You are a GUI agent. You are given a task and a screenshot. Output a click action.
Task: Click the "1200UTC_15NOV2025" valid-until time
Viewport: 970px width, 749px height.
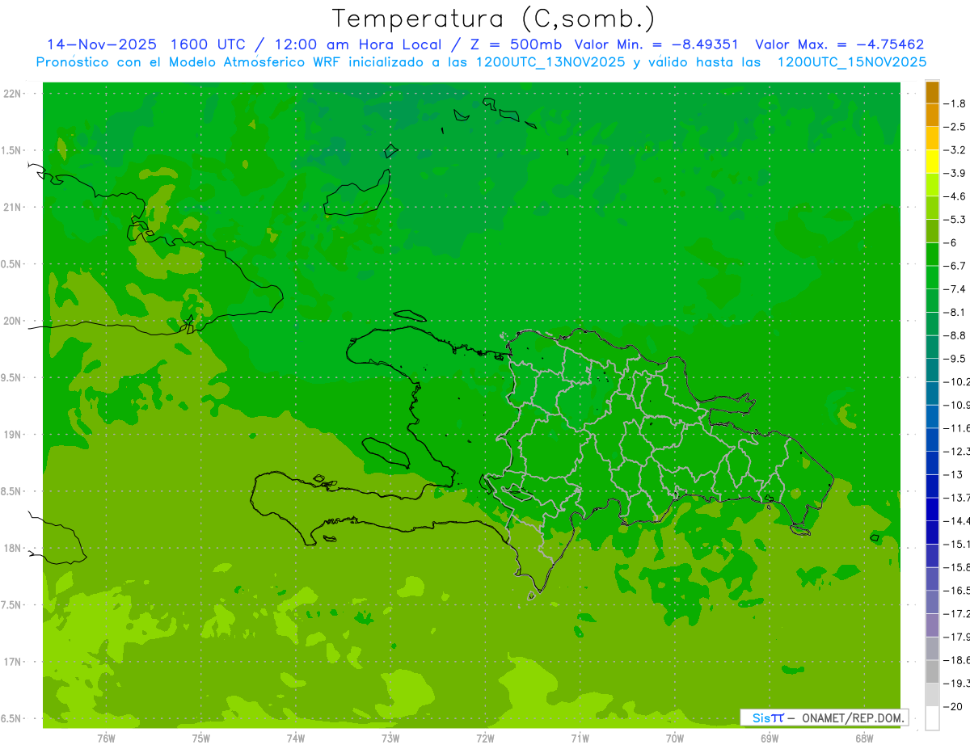click(x=851, y=62)
